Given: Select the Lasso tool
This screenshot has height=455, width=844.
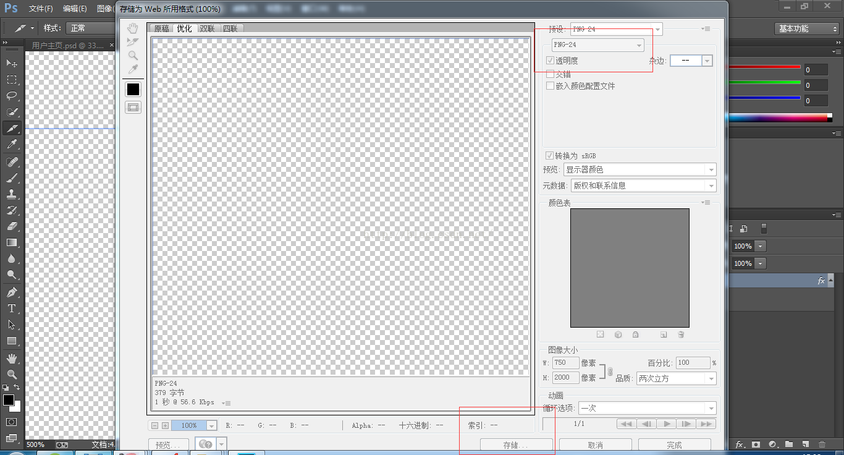Looking at the screenshot, I should coord(12,96).
